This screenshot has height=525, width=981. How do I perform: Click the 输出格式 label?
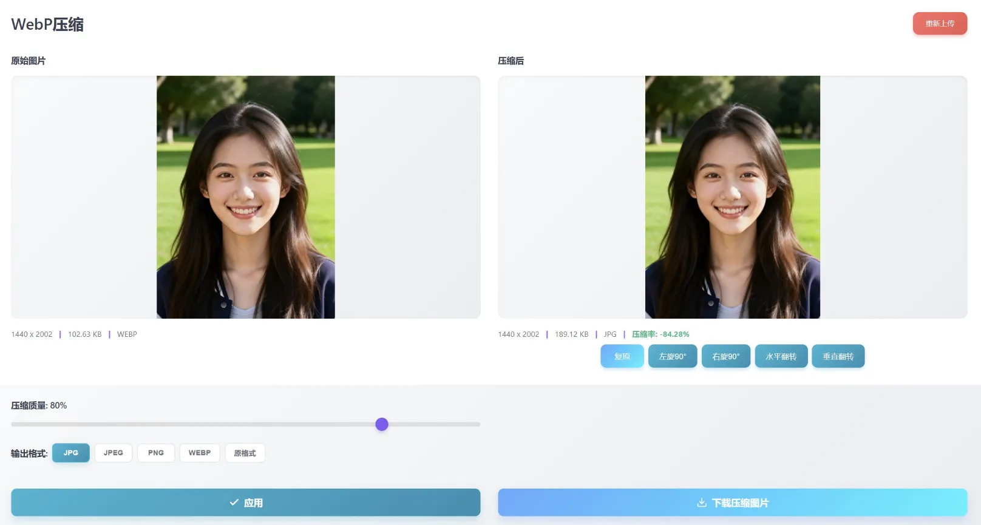[x=29, y=453]
